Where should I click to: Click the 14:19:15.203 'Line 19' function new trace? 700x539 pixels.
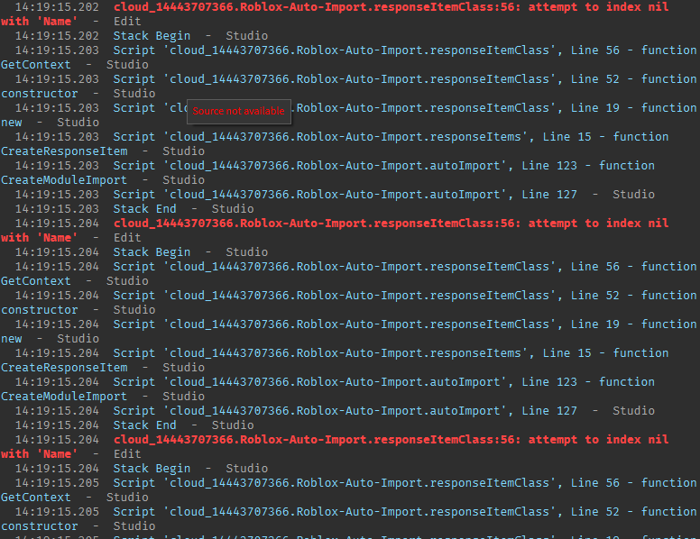pyautogui.click(x=350, y=115)
